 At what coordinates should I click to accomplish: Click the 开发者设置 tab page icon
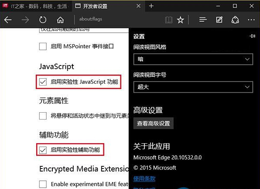[78, 6]
